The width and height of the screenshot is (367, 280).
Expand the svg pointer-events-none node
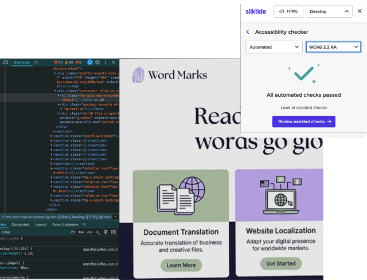[x=55, y=73]
